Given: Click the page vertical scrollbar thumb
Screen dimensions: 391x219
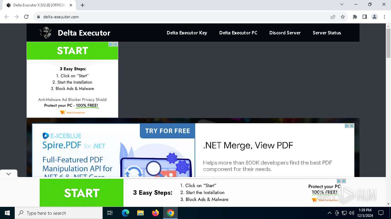Looking at the screenshot, I should [x=388, y=43].
